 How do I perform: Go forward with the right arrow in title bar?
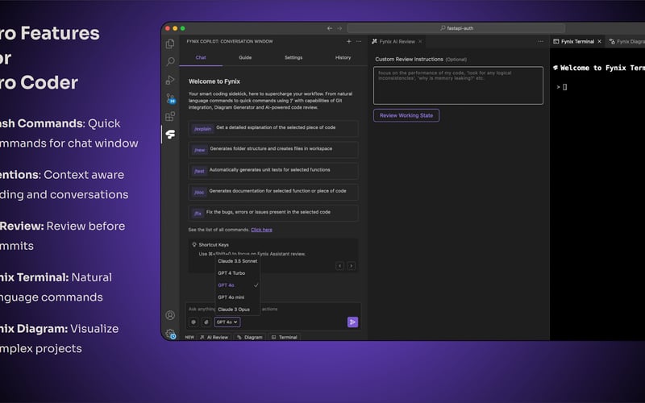point(339,28)
